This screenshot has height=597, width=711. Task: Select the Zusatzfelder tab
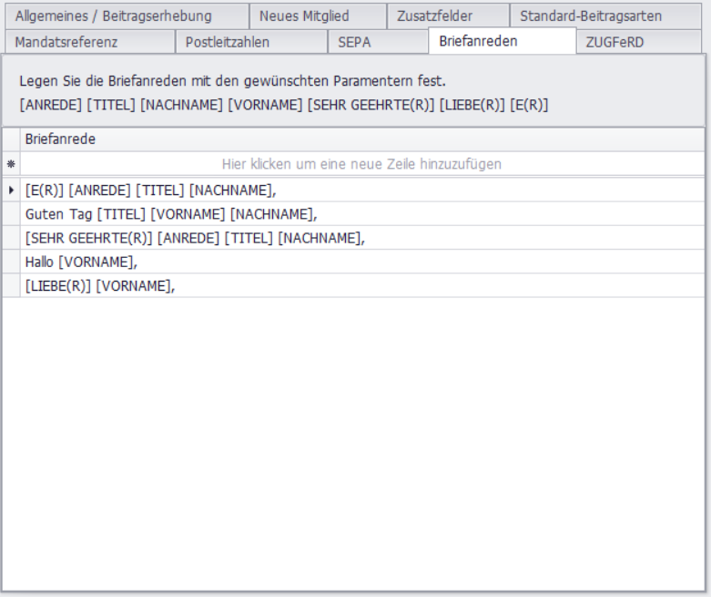[434, 15]
